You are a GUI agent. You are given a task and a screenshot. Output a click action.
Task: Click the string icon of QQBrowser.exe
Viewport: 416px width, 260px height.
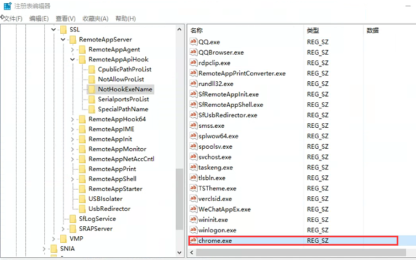[193, 52]
